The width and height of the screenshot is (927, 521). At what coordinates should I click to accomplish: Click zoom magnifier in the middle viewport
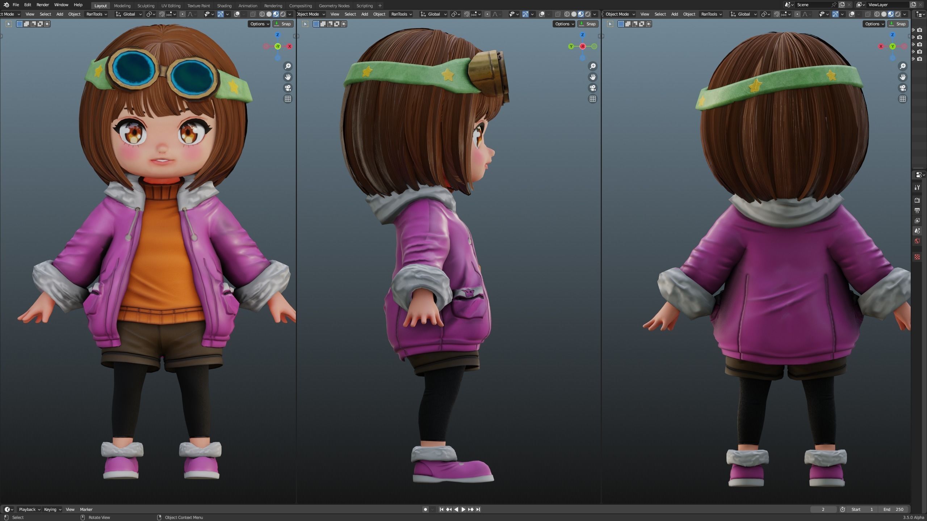[x=593, y=66]
